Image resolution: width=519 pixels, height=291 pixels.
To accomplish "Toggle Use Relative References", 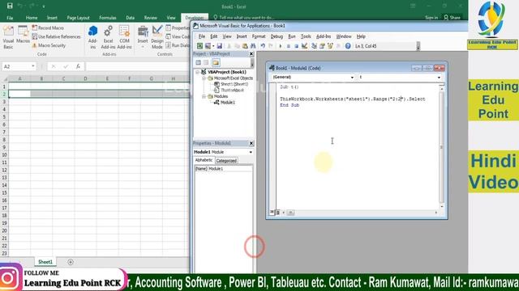I will [56, 36].
